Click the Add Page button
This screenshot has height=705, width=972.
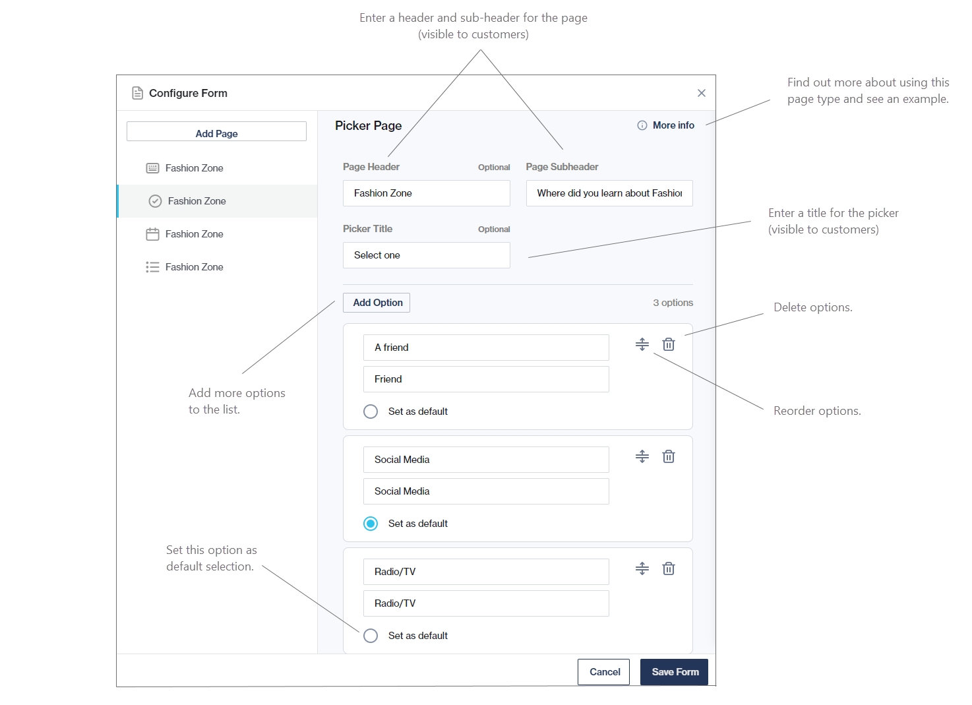216,132
